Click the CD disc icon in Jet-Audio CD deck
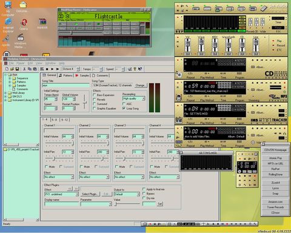 (179, 74)
